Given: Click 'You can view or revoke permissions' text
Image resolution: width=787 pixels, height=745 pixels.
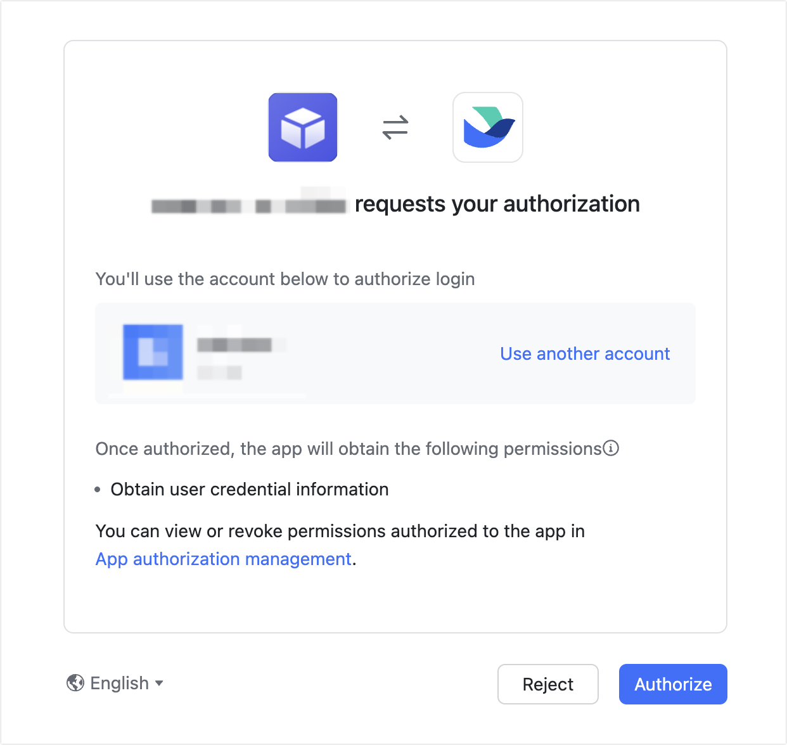Looking at the screenshot, I should coord(340,531).
